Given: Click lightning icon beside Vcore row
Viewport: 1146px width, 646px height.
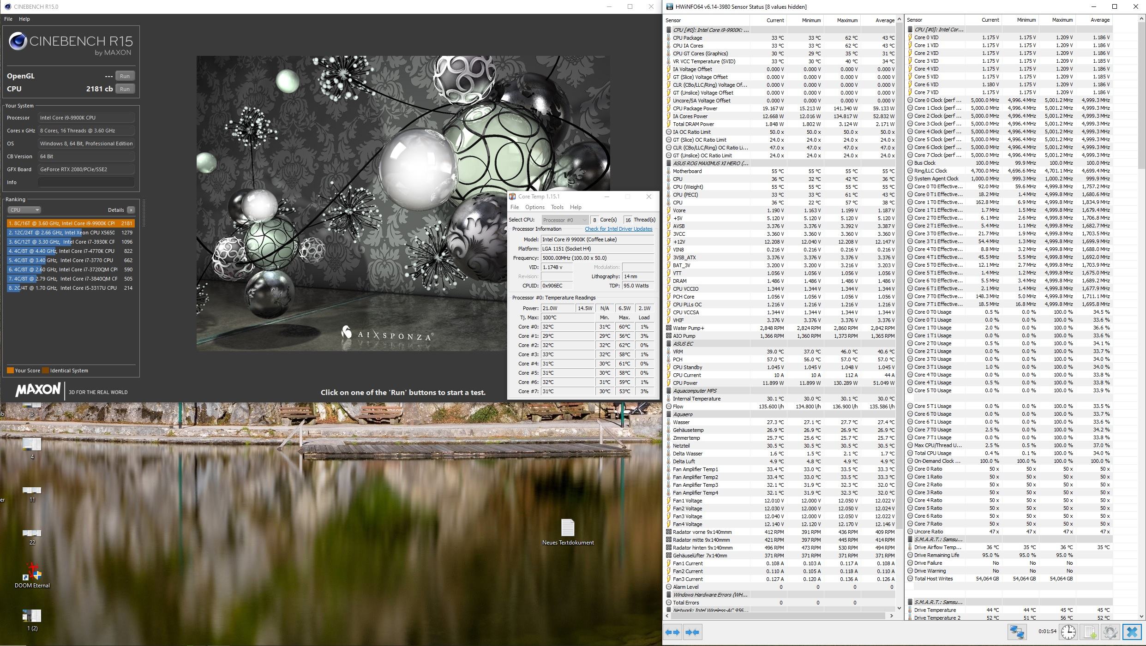Looking at the screenshot, I should tap(668, 210).
